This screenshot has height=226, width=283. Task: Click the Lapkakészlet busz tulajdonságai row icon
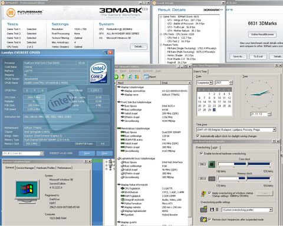pyautogui.click(x=119, y=158)
